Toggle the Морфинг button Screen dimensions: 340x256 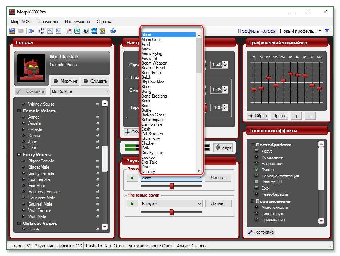pos(65,81)
